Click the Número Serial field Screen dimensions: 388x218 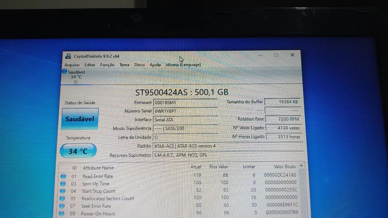click(186, 111)
